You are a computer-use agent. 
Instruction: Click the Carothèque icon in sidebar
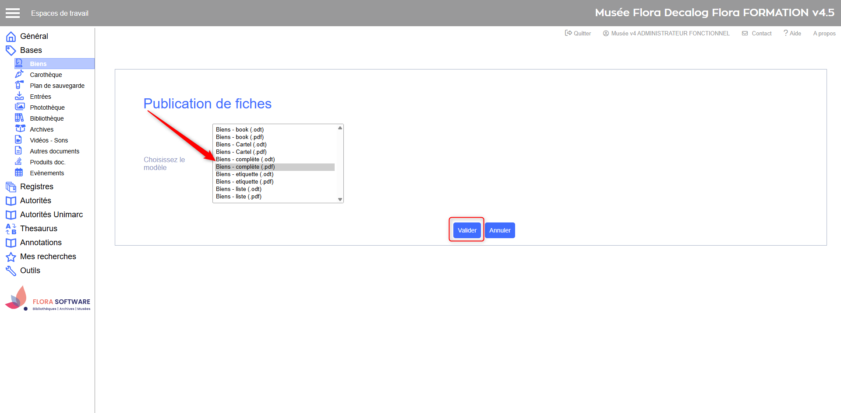19,74
